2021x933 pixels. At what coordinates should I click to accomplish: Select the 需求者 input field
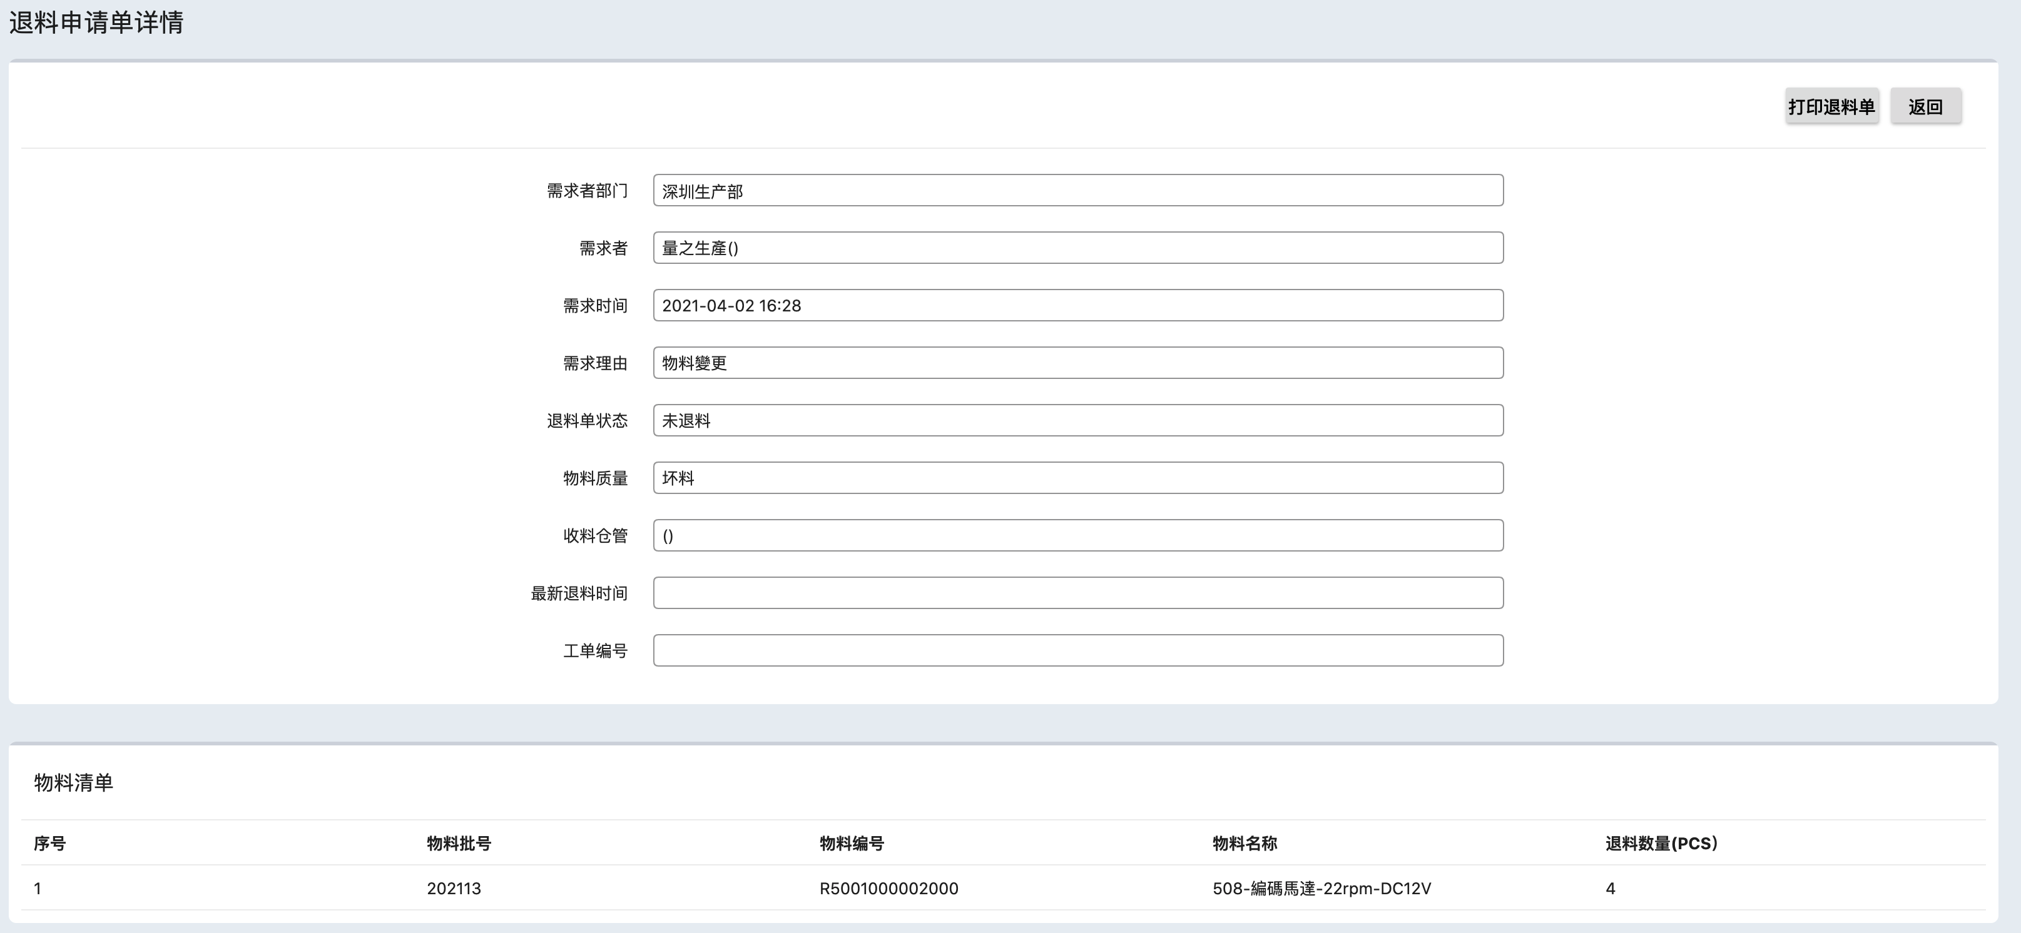(x=1078, y=248)
